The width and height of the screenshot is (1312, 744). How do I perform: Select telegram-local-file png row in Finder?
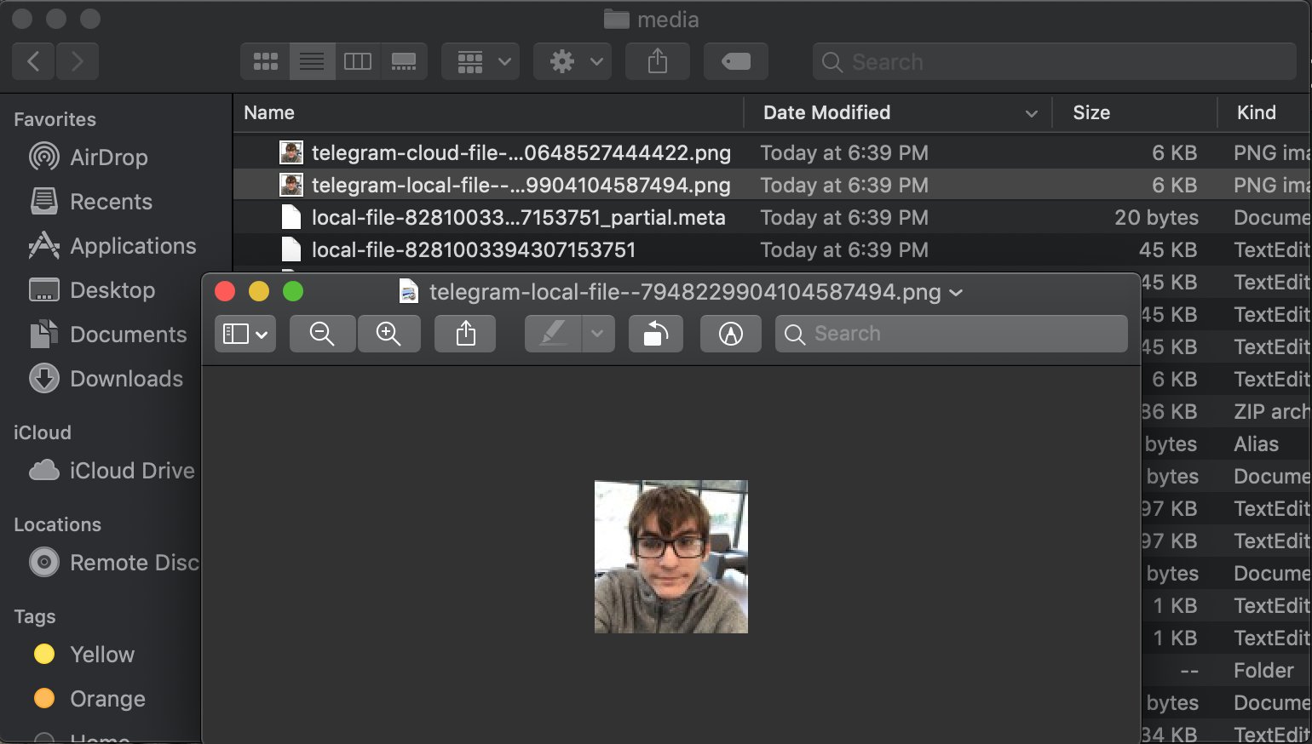click(x=772, y=186)
